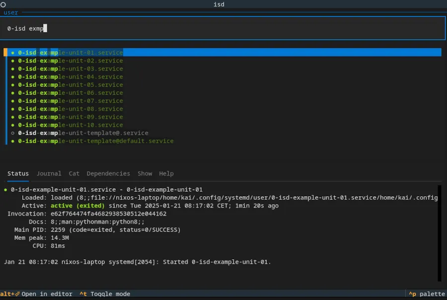Viewport: 447px width, 300px height.
Task: Open the ^p command palette
Action: 426,294
